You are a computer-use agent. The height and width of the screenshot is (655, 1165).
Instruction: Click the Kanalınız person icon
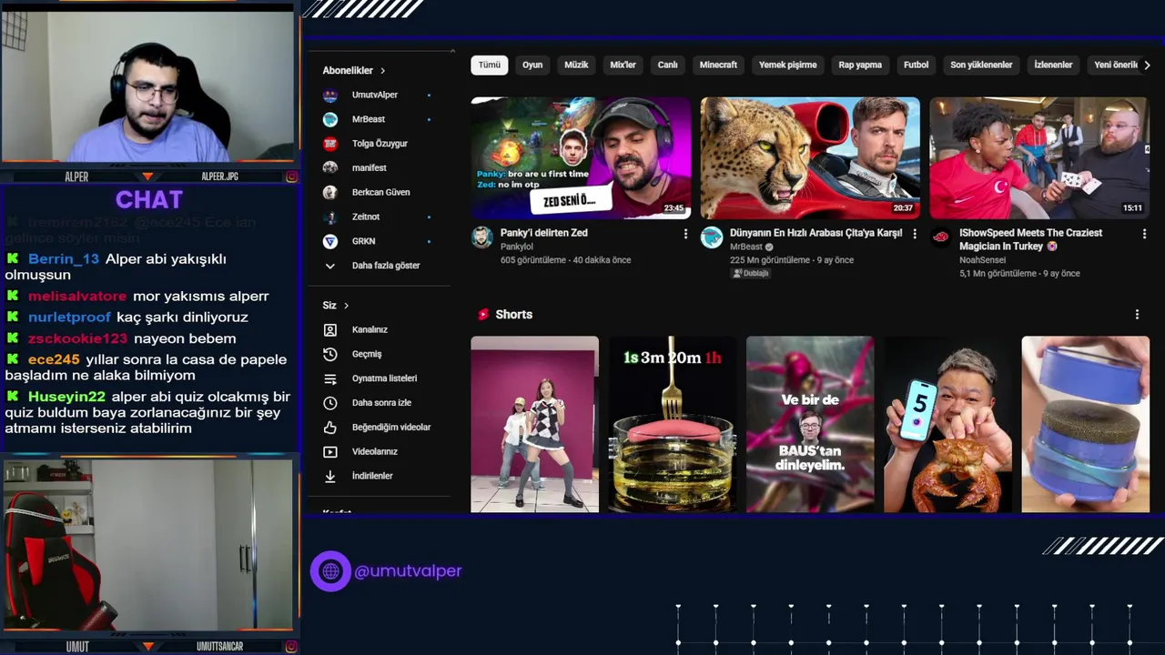330,329
